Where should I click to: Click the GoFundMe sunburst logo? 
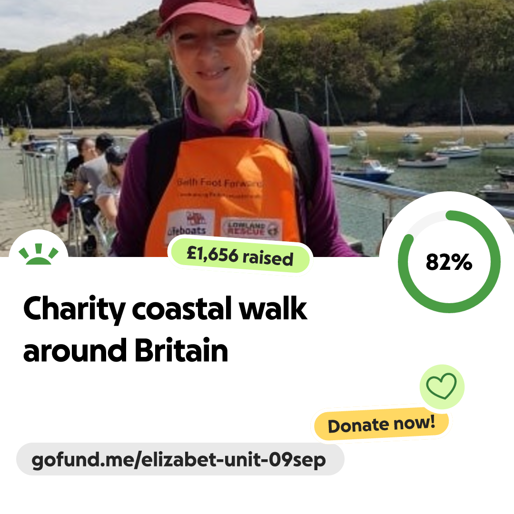tap(39, 254)
